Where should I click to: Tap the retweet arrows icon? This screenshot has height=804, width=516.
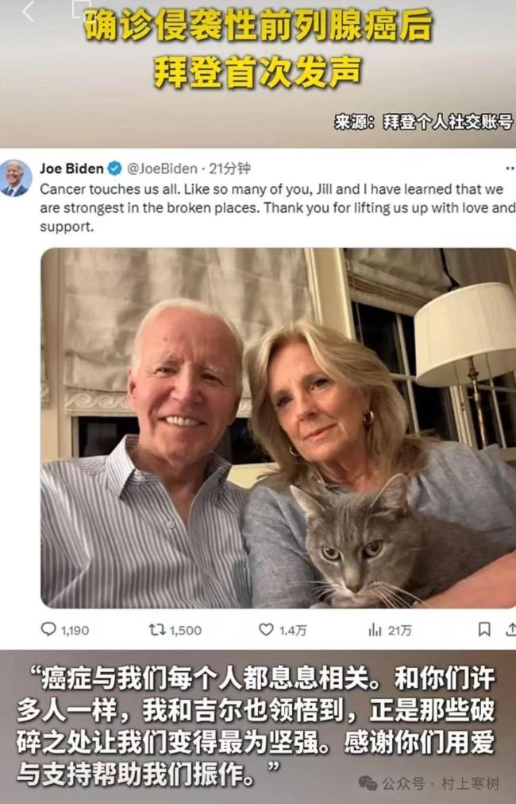point(156,629)
